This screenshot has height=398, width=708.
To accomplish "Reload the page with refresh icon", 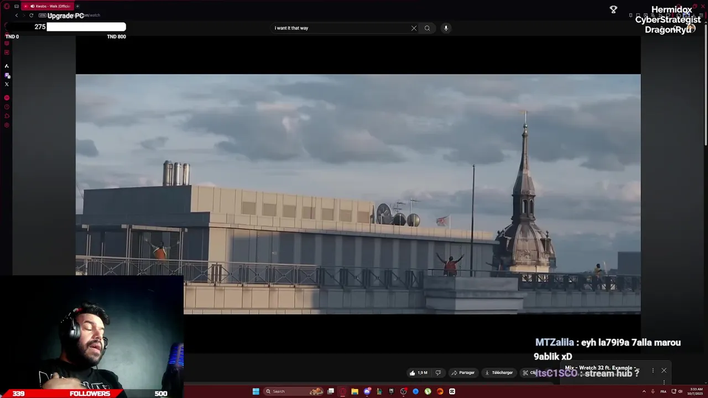I will 32,15.
